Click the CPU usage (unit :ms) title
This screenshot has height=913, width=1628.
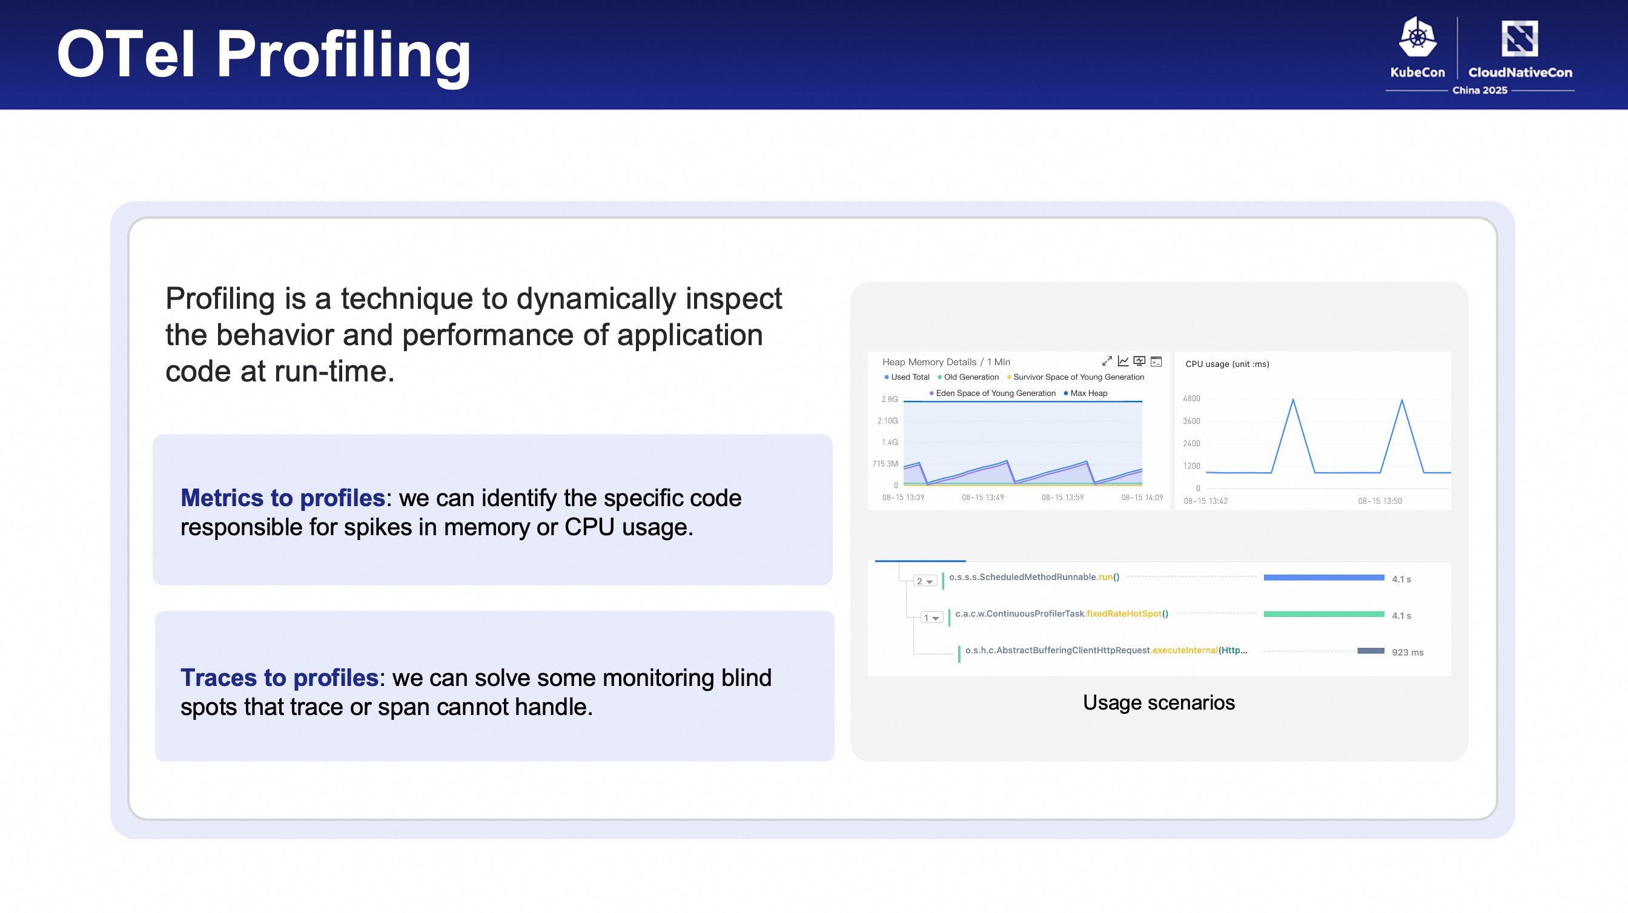click(x=1226, y=364)
